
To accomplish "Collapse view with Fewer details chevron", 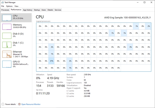I will coord(3,104).
